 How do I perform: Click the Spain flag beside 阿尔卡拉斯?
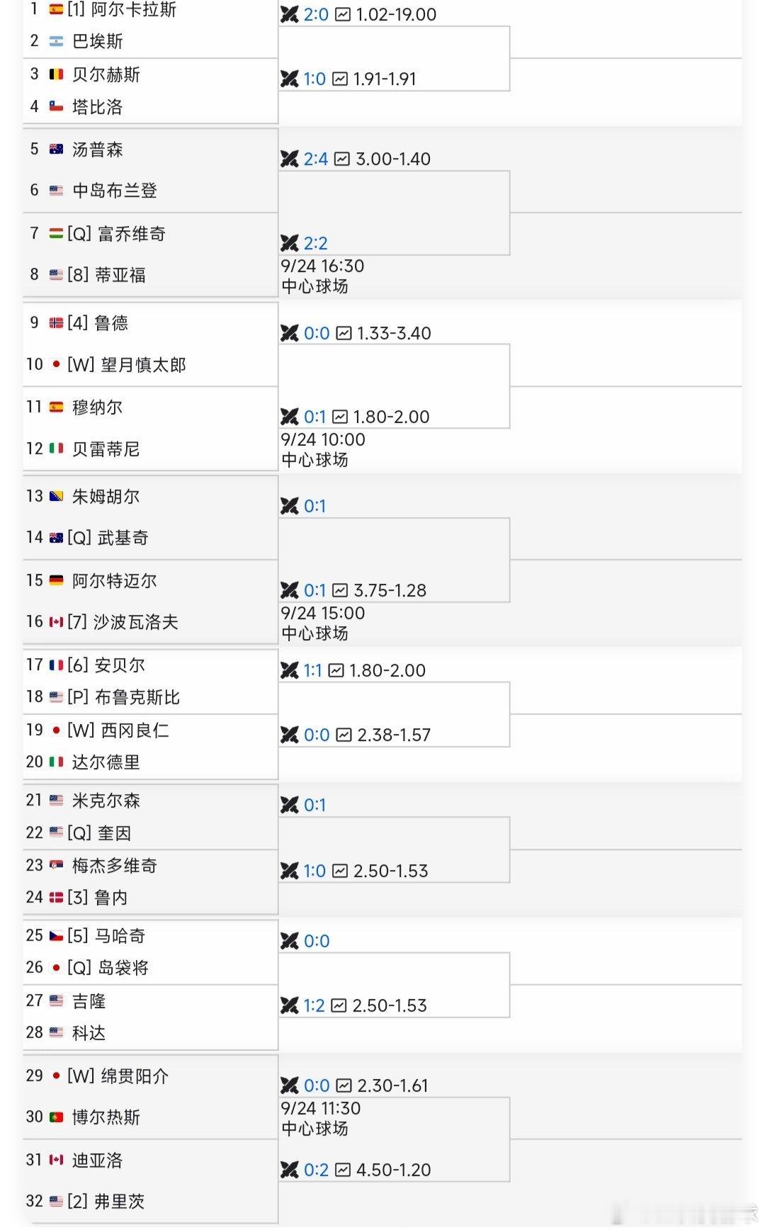(x=56, y=9)
